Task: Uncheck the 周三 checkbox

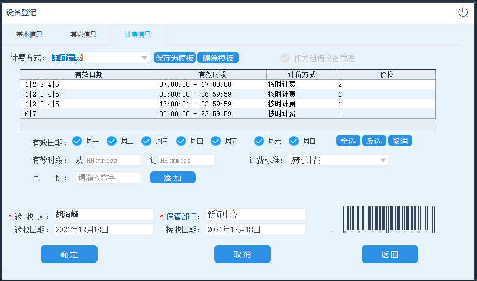Action: click(x=146, y=141)
